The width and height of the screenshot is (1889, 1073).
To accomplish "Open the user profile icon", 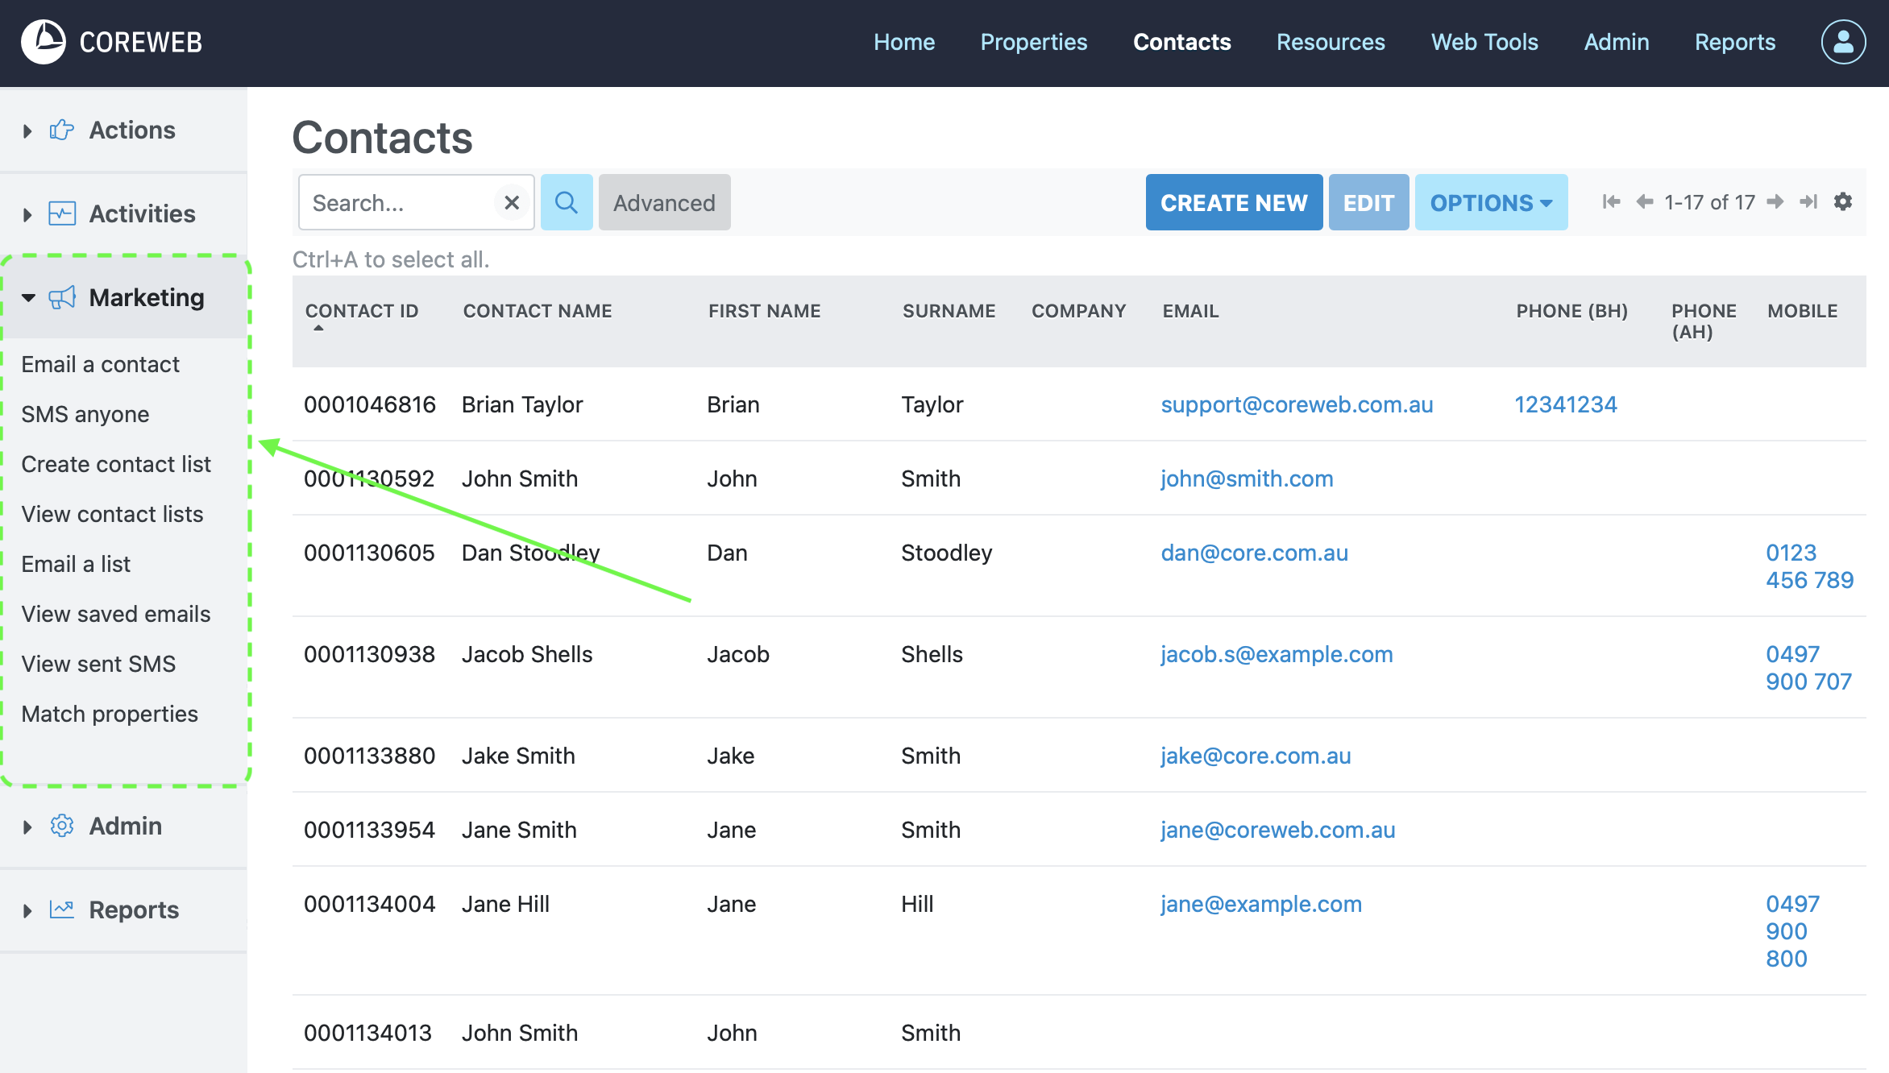I will tap(1843, 42).
